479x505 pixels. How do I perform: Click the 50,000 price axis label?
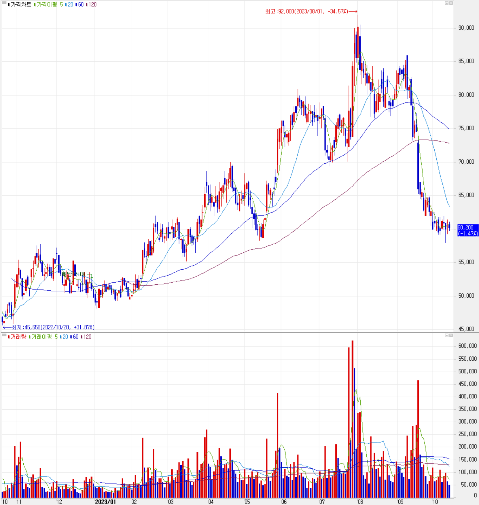[x=466, y=296]
